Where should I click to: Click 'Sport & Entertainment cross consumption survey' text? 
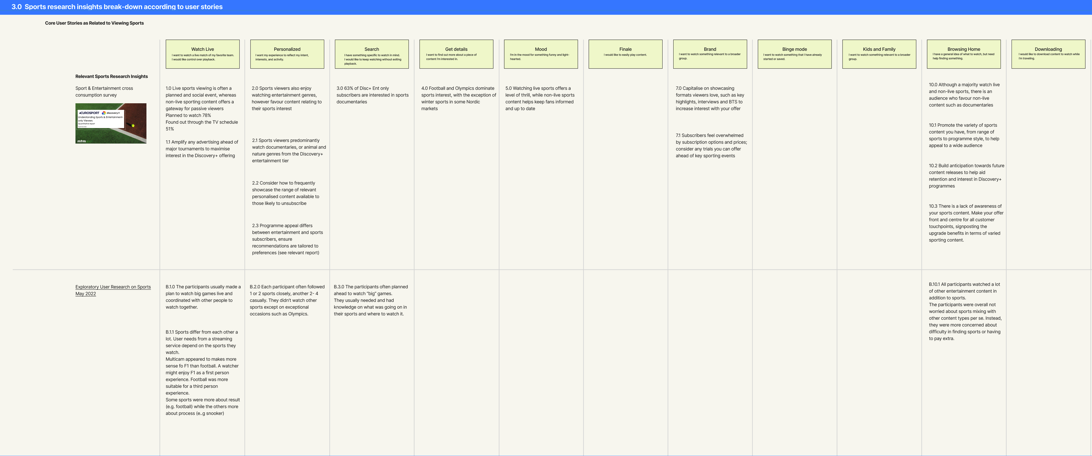(x=104, y=91)
